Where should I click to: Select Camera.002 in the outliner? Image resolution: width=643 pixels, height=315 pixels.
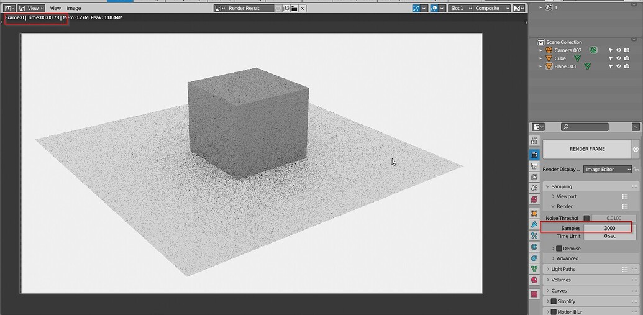point(568,50)
